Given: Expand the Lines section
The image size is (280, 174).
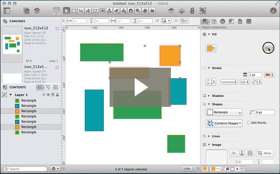Looking at the screenshot, I should tap(209, 136).
